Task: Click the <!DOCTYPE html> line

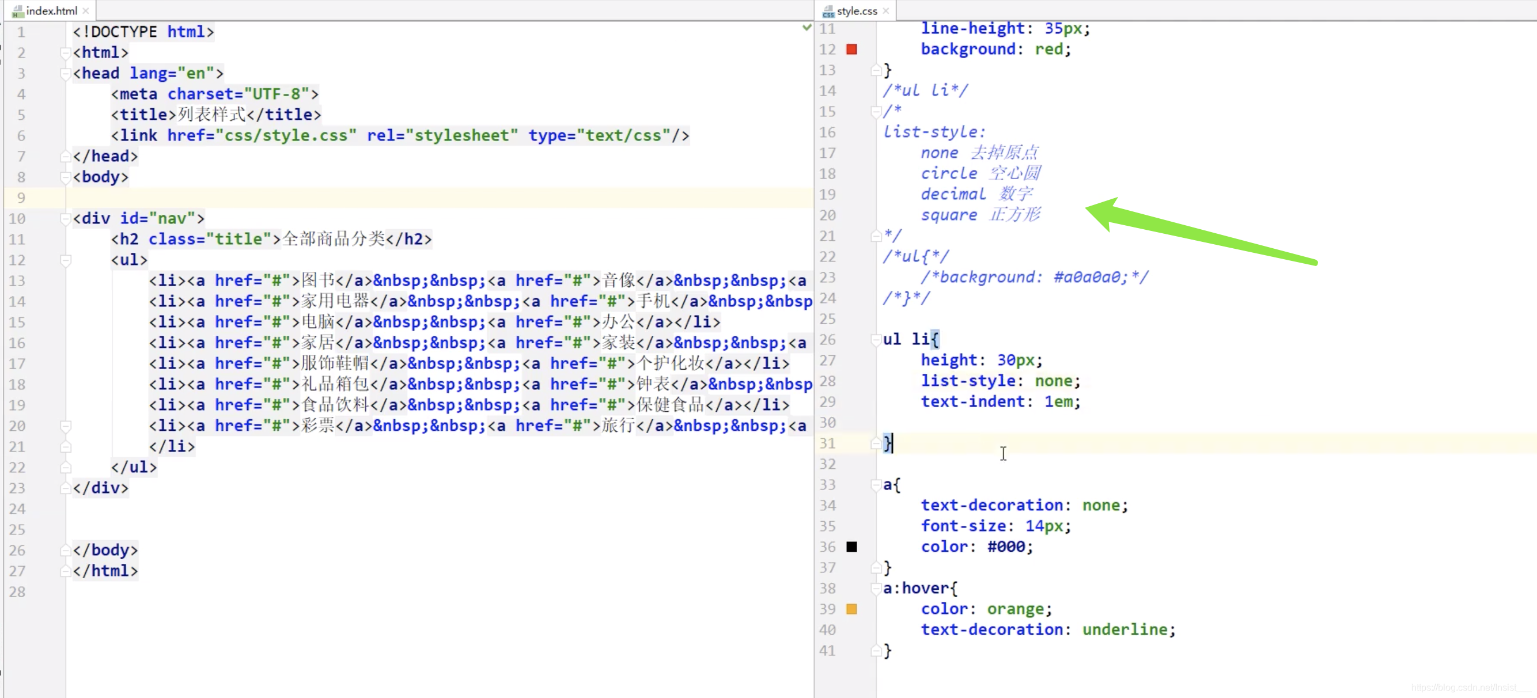Action: tap(143, 32)
